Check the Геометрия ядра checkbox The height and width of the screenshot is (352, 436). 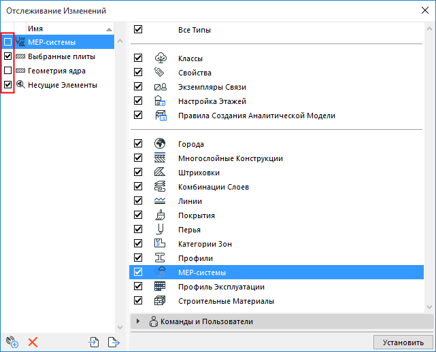(7, 70)
